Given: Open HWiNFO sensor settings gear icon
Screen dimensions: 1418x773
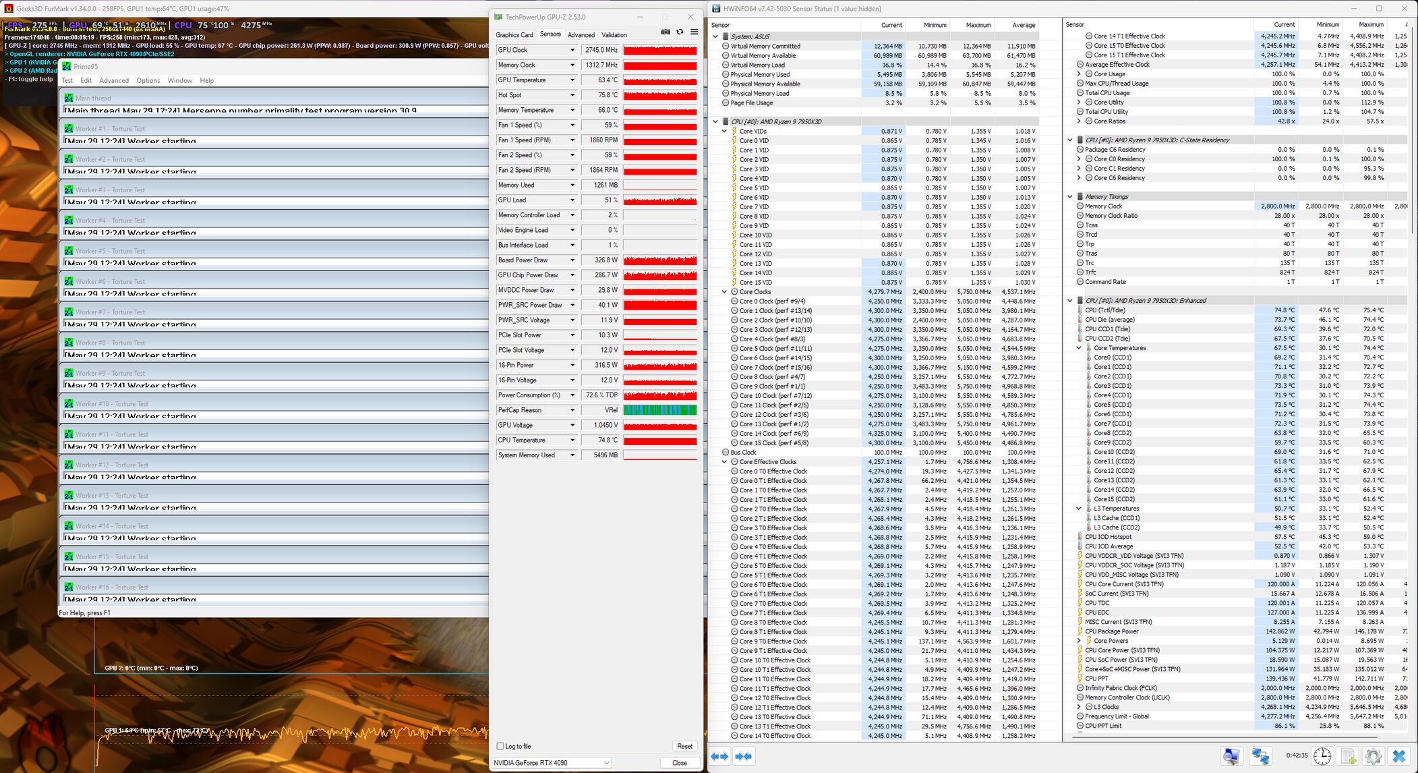Looking at the screenshot, I should [1373, 756].
